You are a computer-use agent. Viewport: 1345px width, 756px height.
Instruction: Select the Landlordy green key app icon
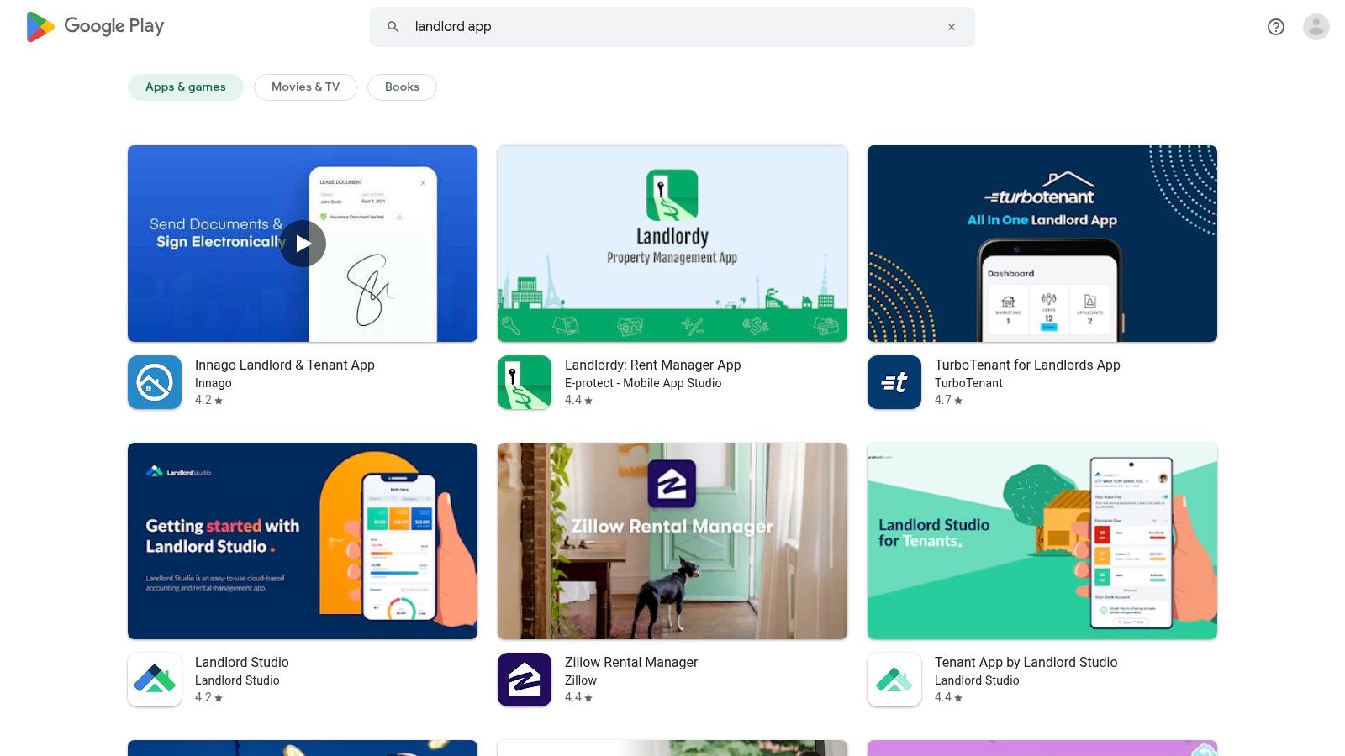[x=524, y=382]
